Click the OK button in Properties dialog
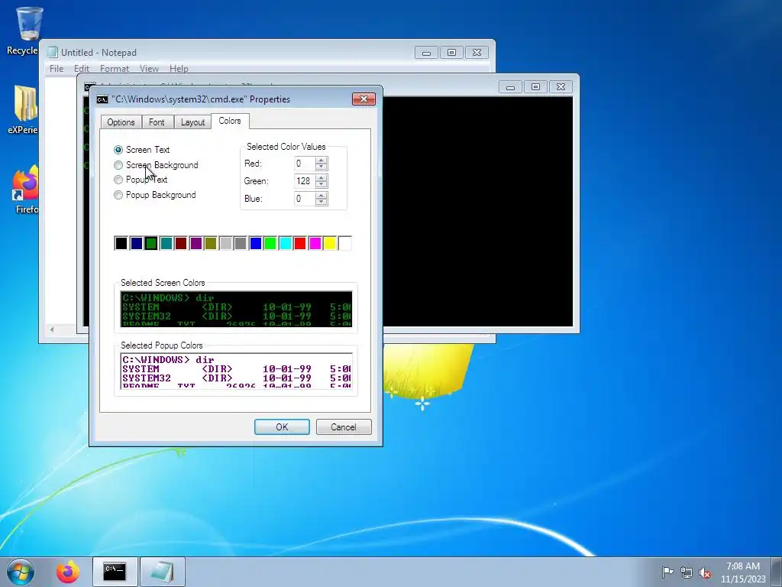Image resolution: width=782 pixels, height=587 pixels. (282, 426)
